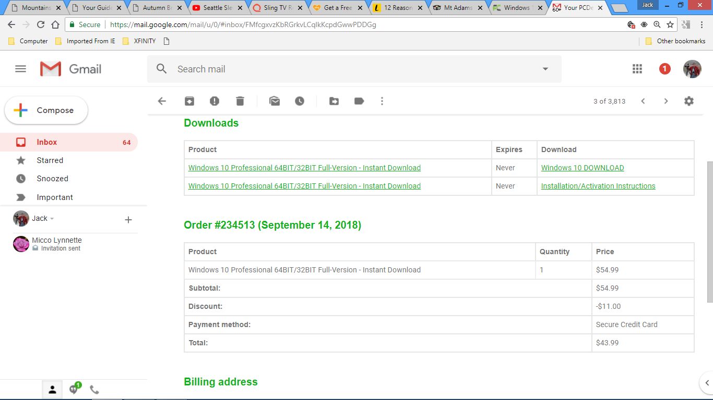Screen dimensions: 713x400
Task: Open the Windows 10 DOWNLOAD link
Action: pos(583,168)
